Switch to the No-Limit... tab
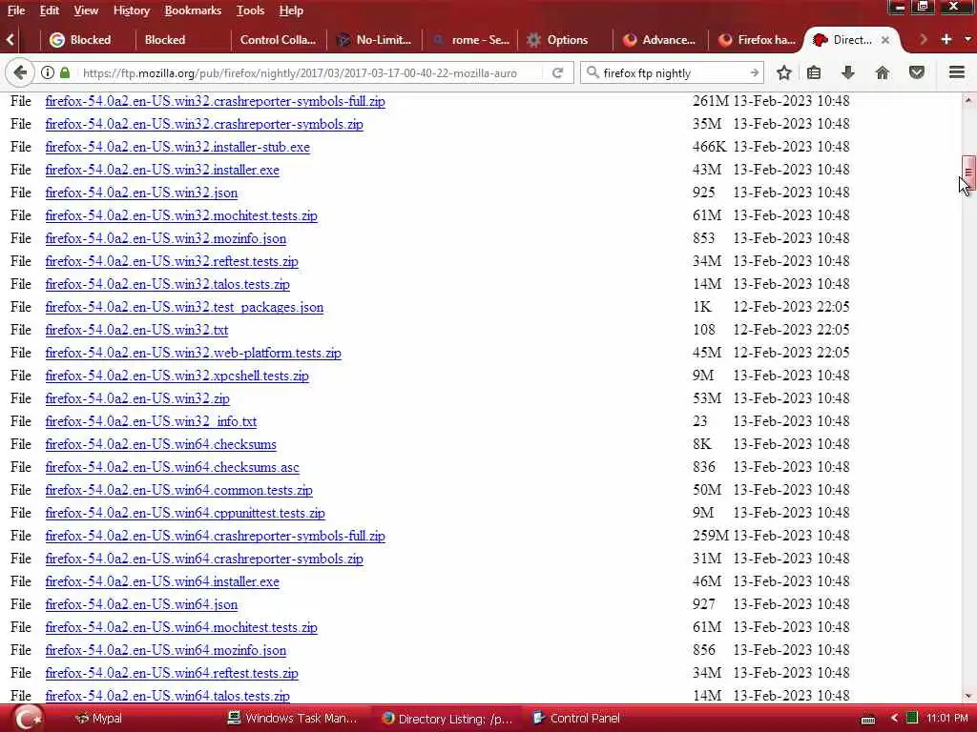977x732 pixels. click(374, 40)
